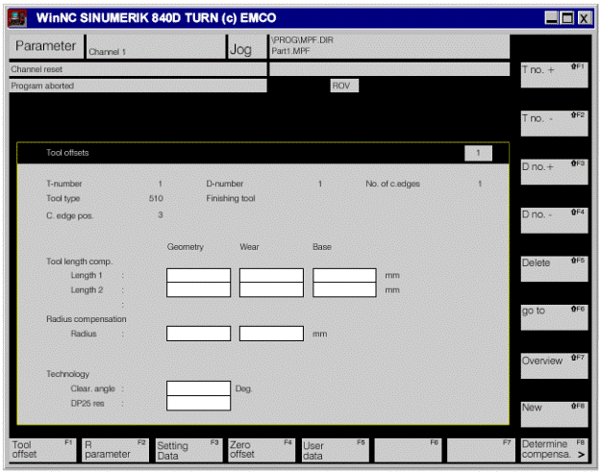Screen dimensions: 600x473
Task: Open the User data softkey
Action: pos(336,450)
